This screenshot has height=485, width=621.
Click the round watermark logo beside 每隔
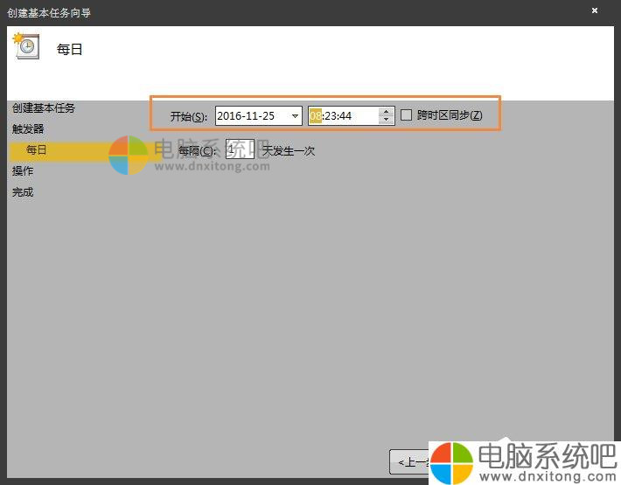129,155
